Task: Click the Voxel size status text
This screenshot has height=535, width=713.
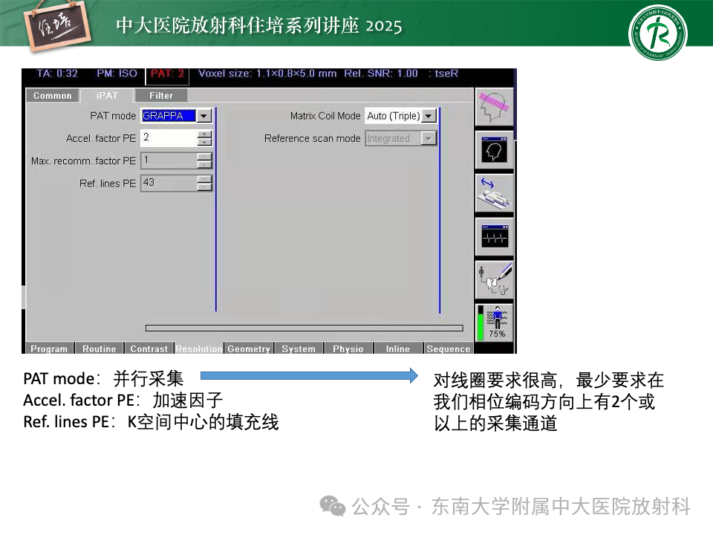Action: click(267, 74)
